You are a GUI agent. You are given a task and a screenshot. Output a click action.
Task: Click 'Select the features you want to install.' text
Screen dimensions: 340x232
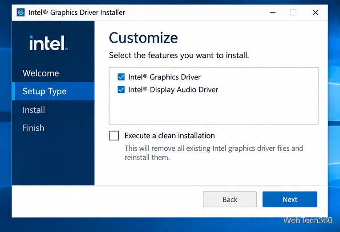point(179,55)
